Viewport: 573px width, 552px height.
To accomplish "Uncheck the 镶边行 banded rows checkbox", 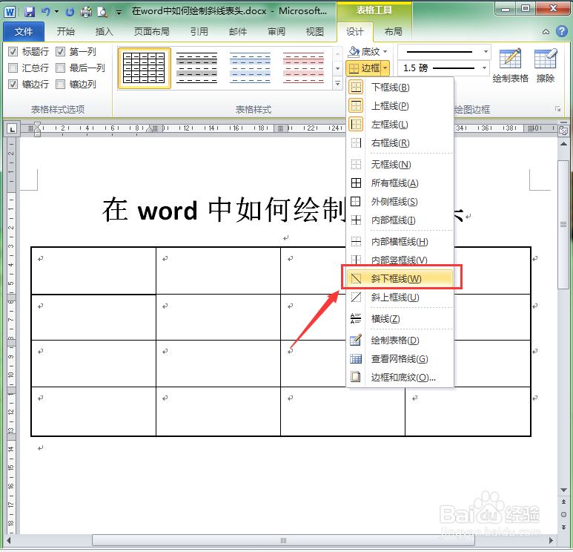I will pos(13,85).
